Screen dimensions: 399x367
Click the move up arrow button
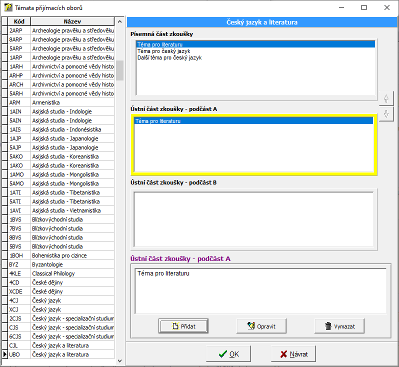(x=385, y=98)
